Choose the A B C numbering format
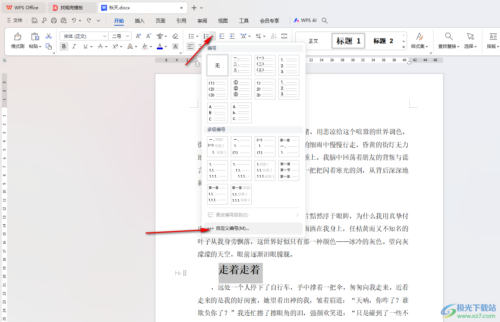 coord(217,113)
